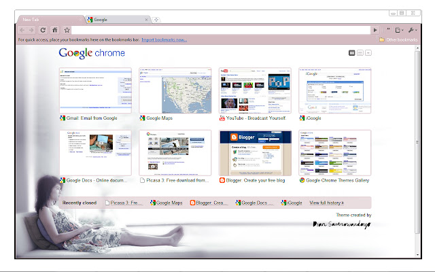Click View full history link
The width and height of the screenshot is (435, 272).
(326, 203)
